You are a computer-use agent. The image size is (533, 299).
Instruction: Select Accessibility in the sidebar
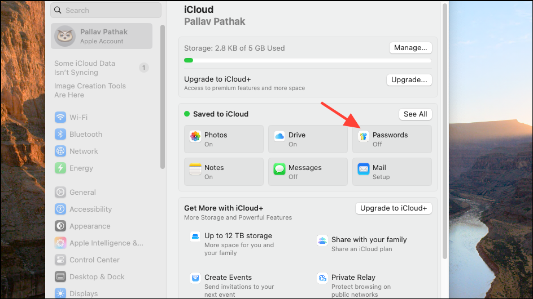tap(90, 209)
